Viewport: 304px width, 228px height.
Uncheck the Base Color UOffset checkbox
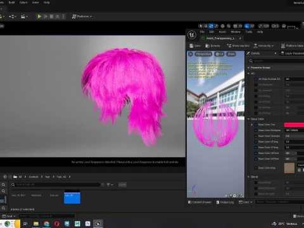click(256, 153)
